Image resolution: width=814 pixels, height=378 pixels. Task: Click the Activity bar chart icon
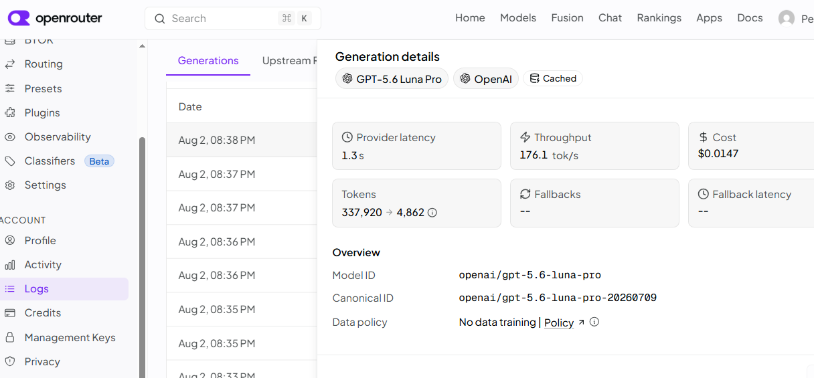pos(10,264)
